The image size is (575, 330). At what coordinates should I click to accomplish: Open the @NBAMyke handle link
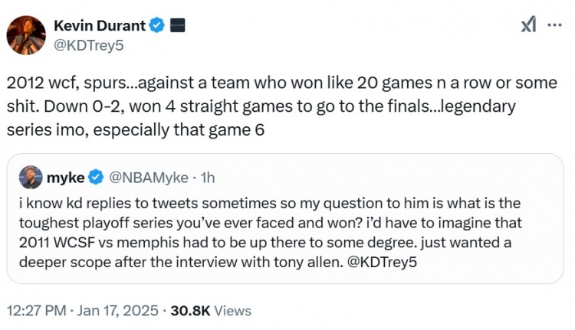tap(149, 178)
